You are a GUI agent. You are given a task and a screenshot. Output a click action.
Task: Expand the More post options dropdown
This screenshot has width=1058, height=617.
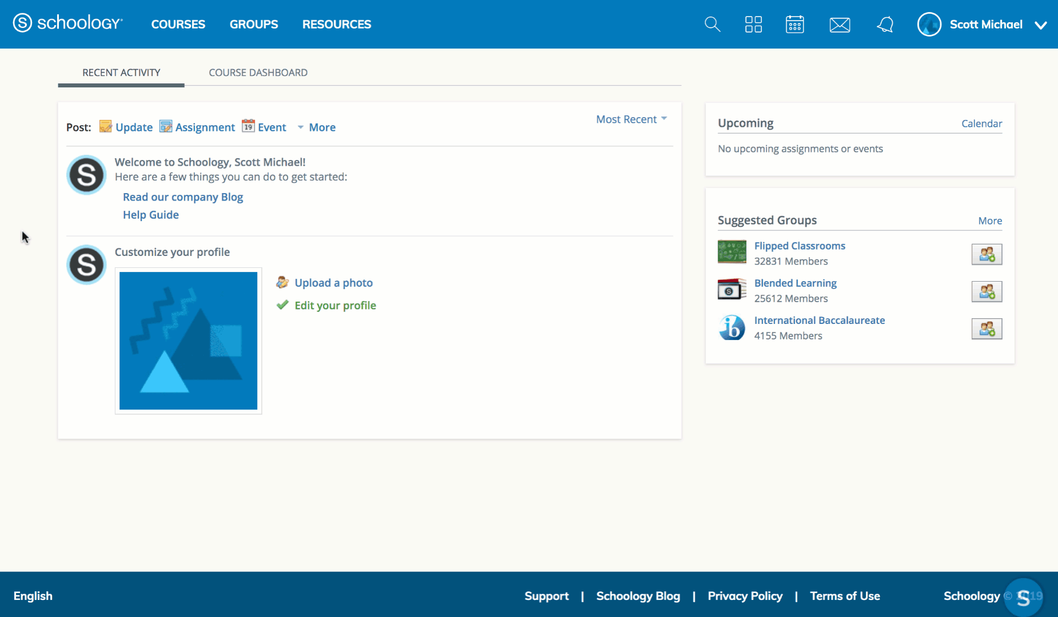coord(317,127)
